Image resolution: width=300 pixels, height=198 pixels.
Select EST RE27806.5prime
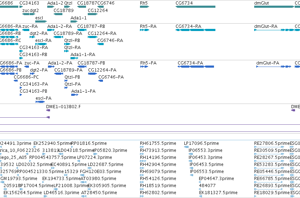click(269, 147)
